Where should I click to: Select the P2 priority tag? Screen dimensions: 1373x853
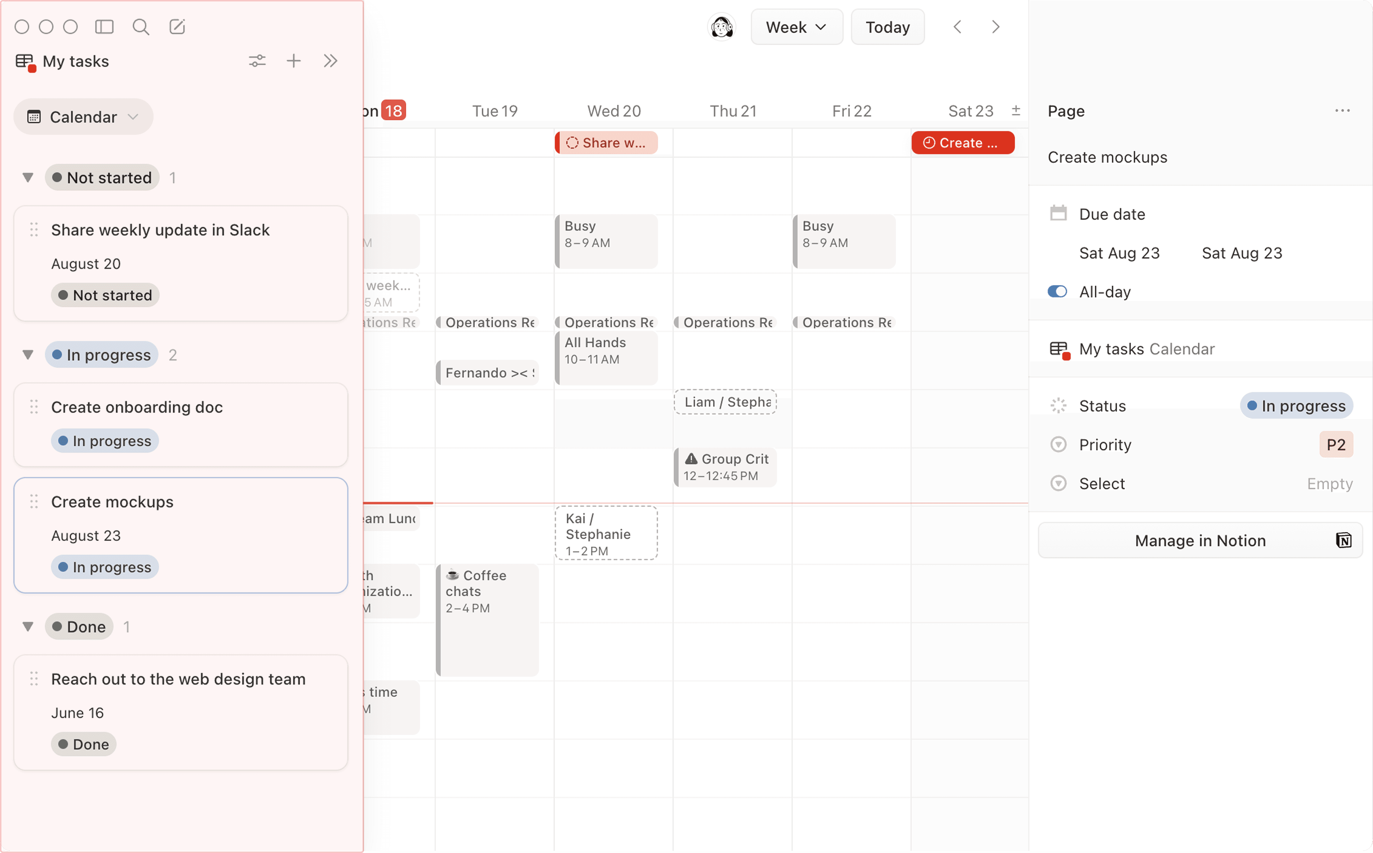(1335, 444)
